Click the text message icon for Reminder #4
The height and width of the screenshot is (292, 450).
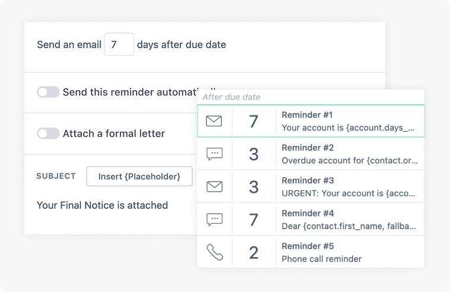214,220
